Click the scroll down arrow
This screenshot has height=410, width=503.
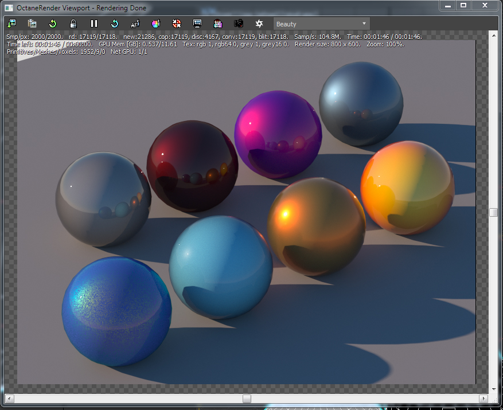493,388
